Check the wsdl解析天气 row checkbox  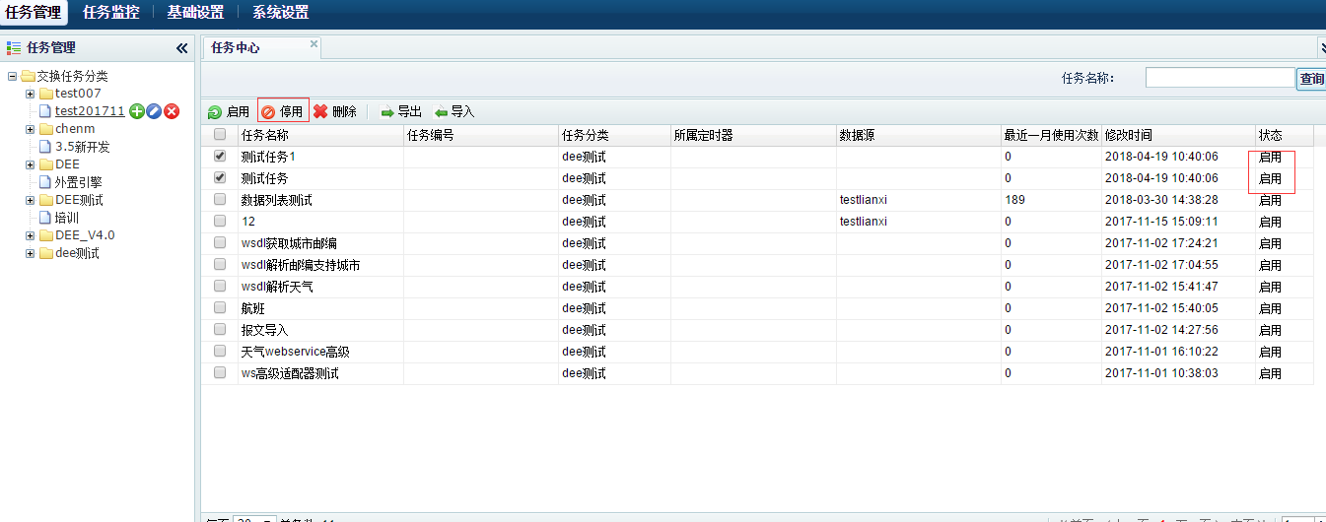click(x=220, y=286)
